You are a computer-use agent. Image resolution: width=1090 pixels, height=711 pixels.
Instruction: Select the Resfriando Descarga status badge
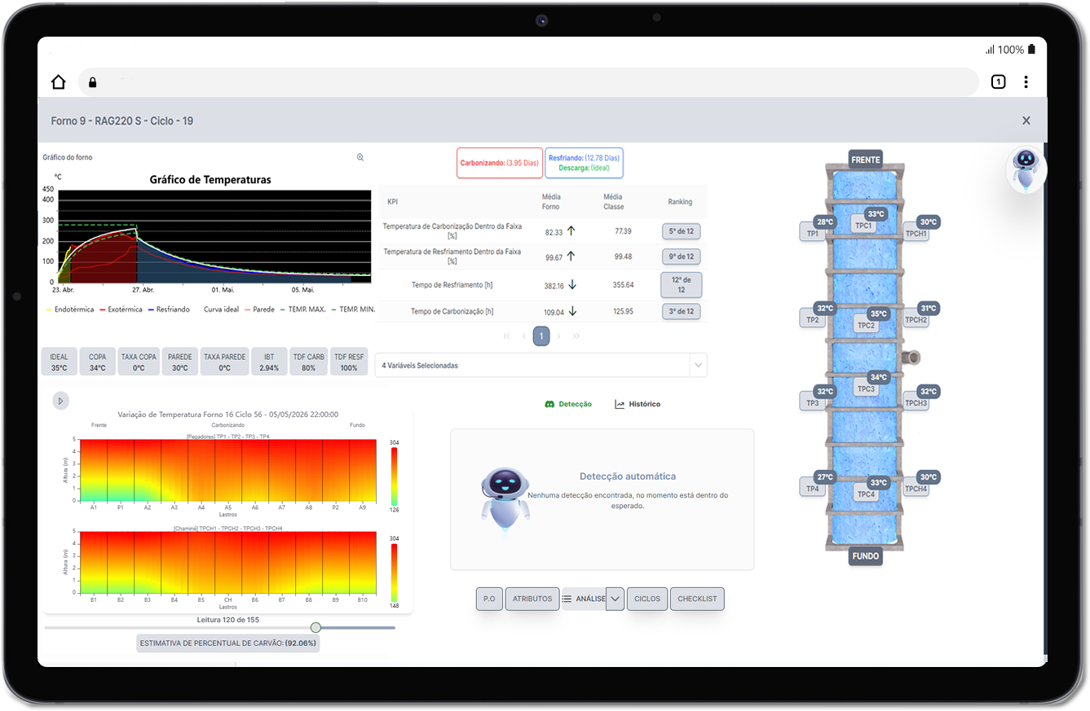click(584, 163)
